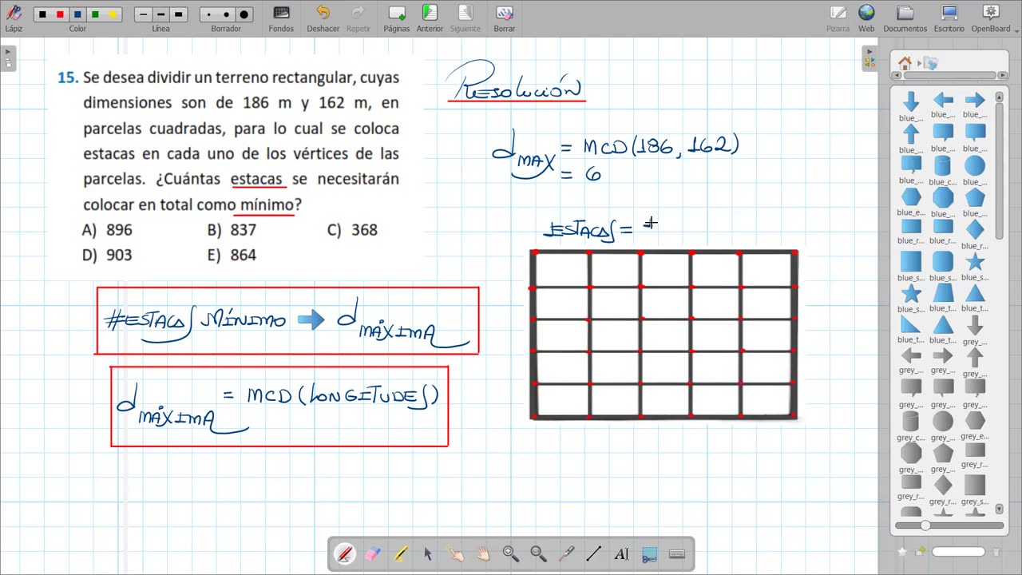Select the laser pointer tool
The image size is (1022, 575).
[x=566, y=553]
